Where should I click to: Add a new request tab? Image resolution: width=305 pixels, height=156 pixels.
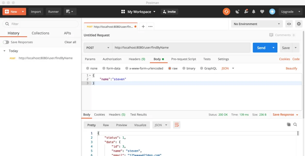[143, 26]
